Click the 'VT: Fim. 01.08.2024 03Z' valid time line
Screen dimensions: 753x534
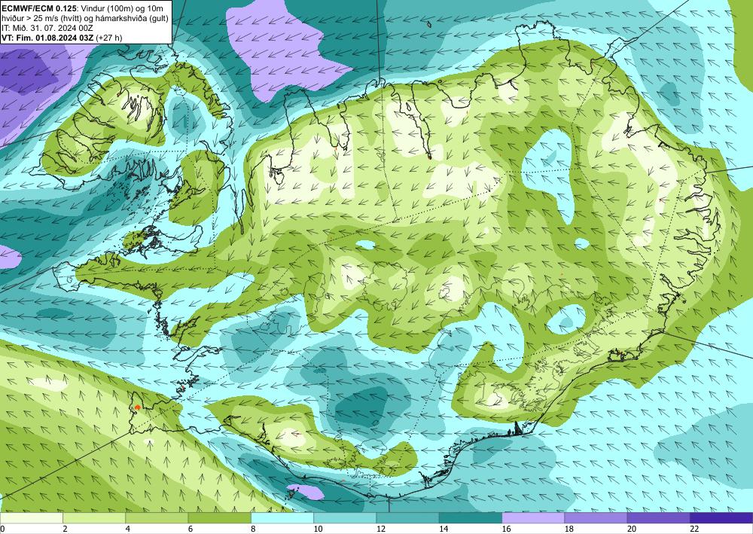point(47,38)
